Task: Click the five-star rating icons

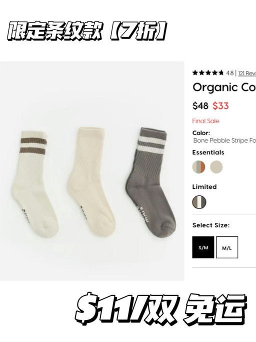Action: 208,73
